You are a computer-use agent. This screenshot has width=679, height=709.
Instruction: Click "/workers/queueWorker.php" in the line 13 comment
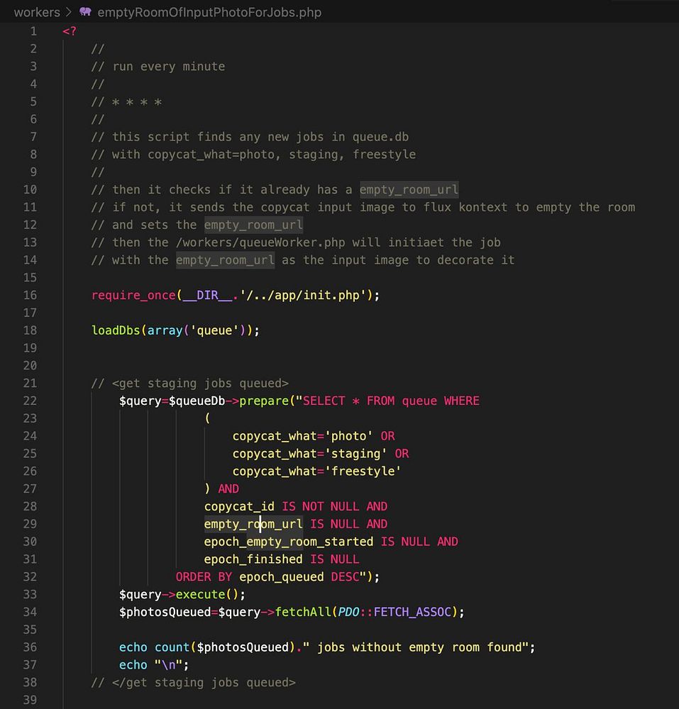pyautogui.click(x=260, y=242)
